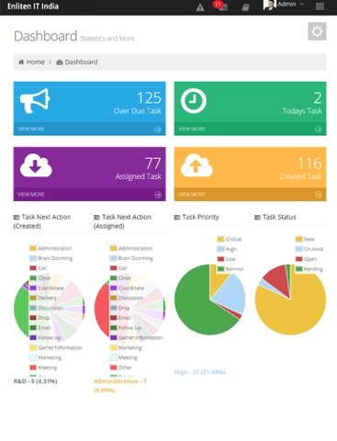337x441 pixels.
Task: Select Gather Information legend in Created chart
Action: pyautogui.click(x=56, y=347)
